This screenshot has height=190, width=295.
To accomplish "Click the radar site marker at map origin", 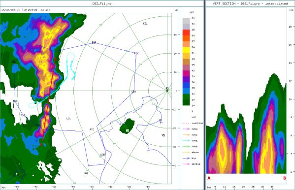I will click(x=167, y=91).
